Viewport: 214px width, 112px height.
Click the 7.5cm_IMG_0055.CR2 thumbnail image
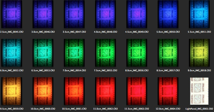pos(106,52)
